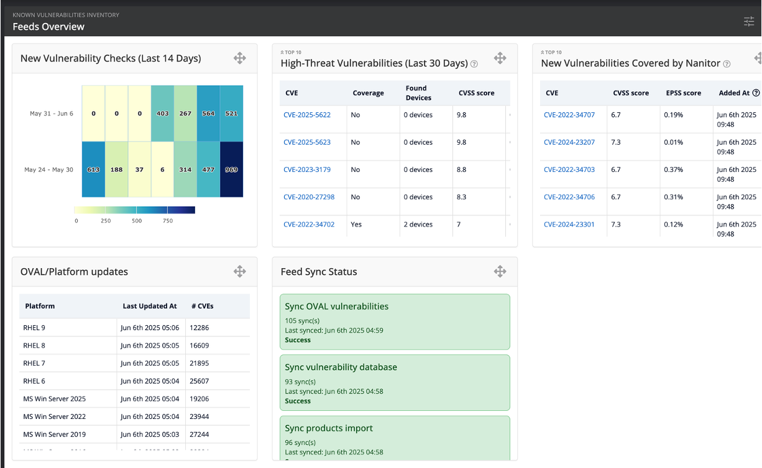This screenshot has width=762, height=468.
Task: Click the heatmap cell showing 969
Action: 231,169
